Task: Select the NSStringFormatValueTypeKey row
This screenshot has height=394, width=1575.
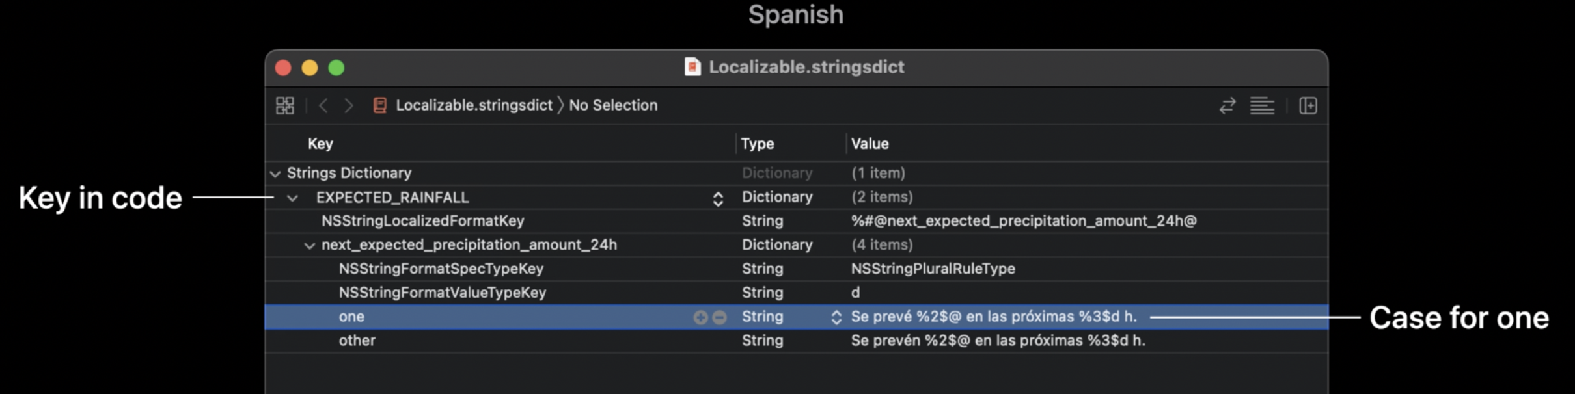Action: click(x=797, y=293)
